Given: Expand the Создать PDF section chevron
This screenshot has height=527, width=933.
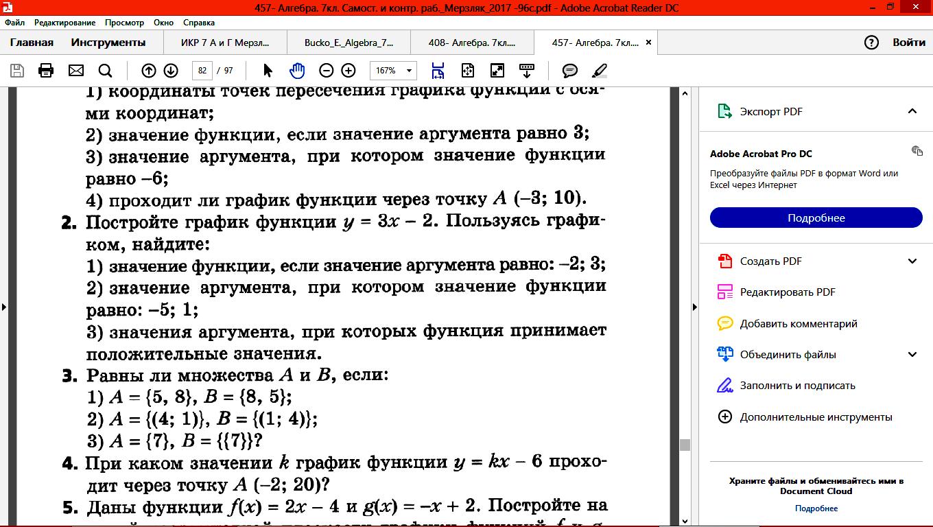Looking at the screenshot, I should pyautogui.click(x=912, y=261).
